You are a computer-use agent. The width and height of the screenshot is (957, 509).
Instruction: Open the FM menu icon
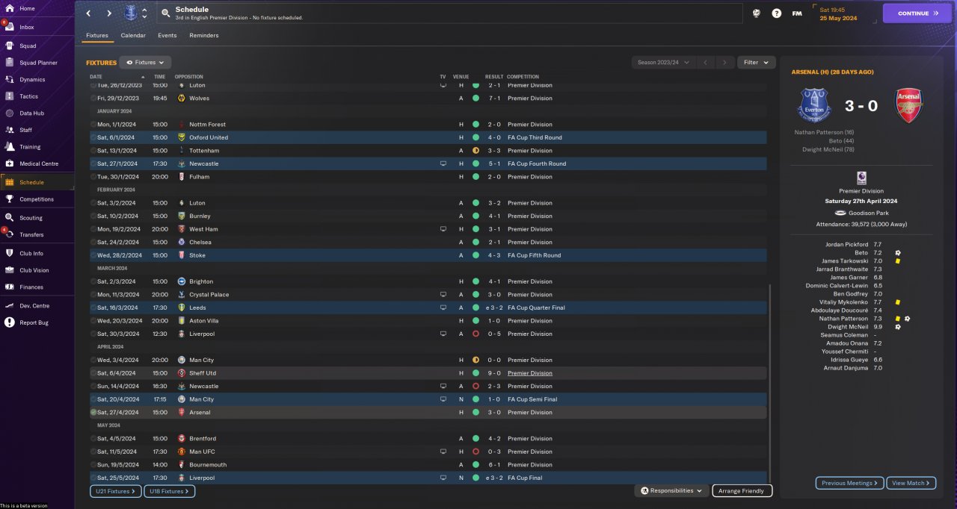(797, 13)
